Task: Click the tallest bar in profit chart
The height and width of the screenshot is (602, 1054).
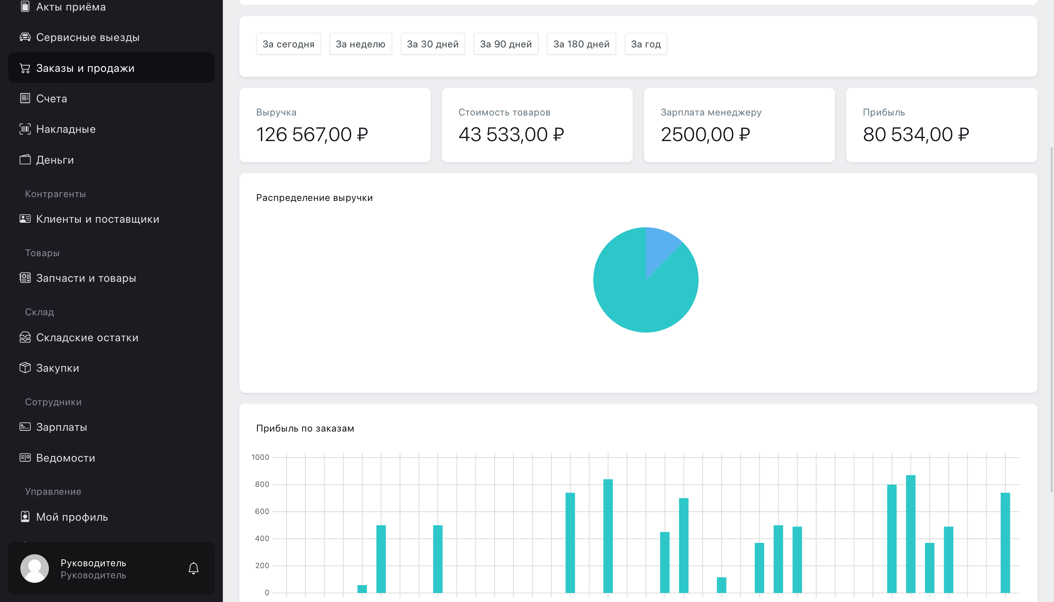Action: pyautogui.click(x=911, y=534)
